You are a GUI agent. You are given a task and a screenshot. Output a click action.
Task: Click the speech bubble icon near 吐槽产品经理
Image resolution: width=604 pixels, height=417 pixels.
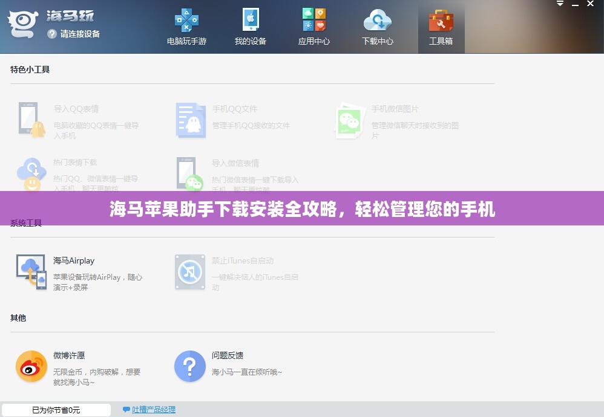(126, 410)
